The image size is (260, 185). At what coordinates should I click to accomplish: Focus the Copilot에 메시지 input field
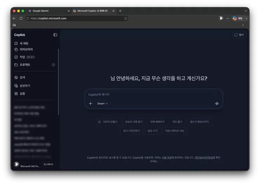coord(154,94)
